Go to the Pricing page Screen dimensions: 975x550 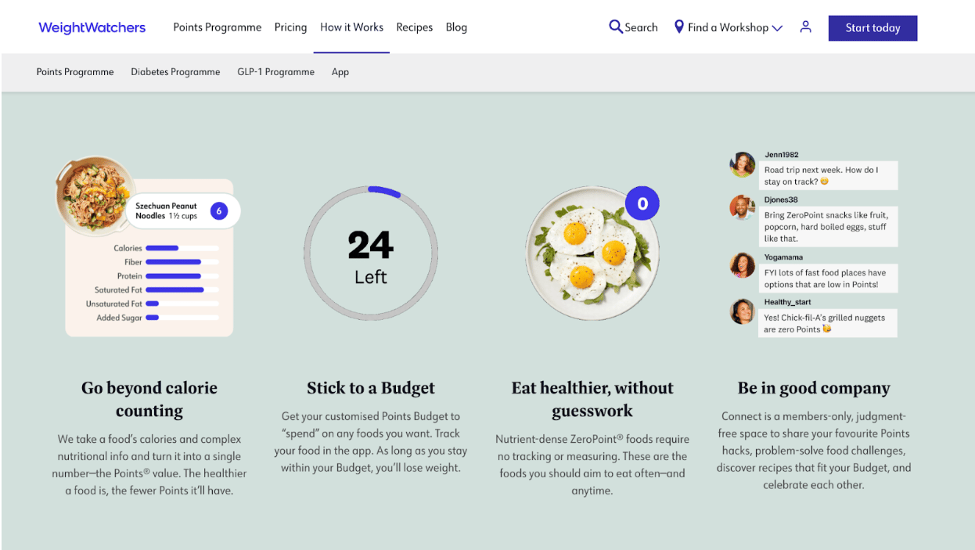tap(290, 27)
